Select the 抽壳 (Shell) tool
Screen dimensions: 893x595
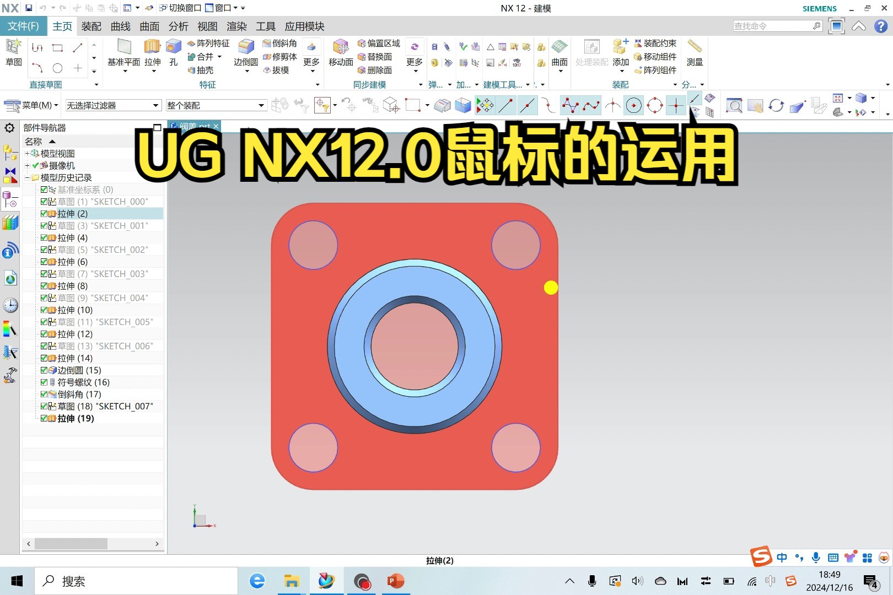pos(203,70)
